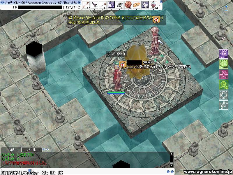The image size is (233, 175).
Task: Click the round button right of Exp. 3 %
Action: point(79,3)
